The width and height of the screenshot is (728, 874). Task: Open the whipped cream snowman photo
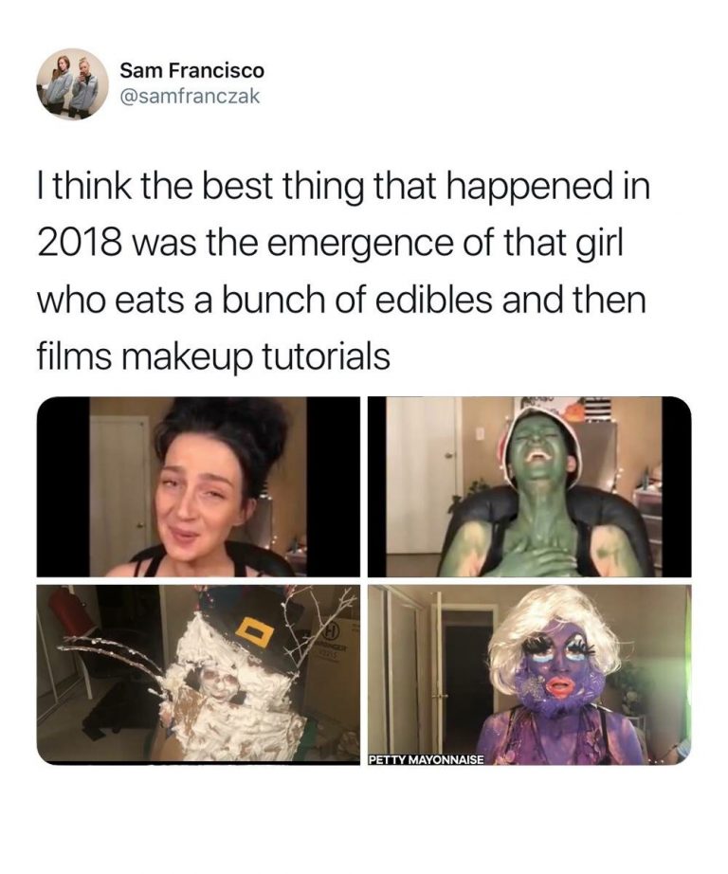(198, 674)
